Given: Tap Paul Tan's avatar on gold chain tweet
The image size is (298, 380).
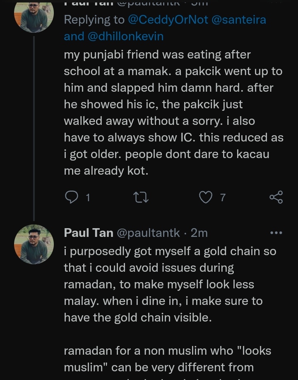Looking at the screenshot, I should point(34,244).
